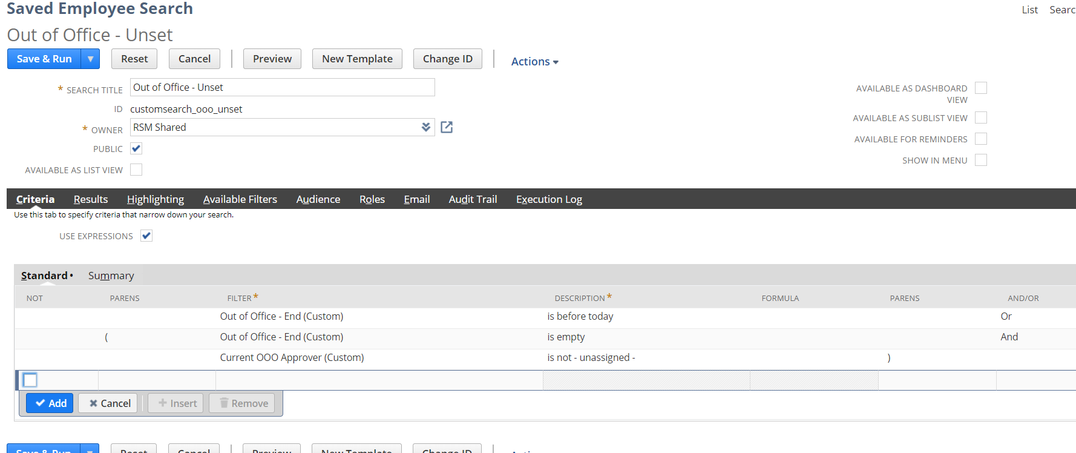Viewport: 1076px width, 453px height.
Task: Expand the Owner dropdown list
Action: click(x=426, y=127)
